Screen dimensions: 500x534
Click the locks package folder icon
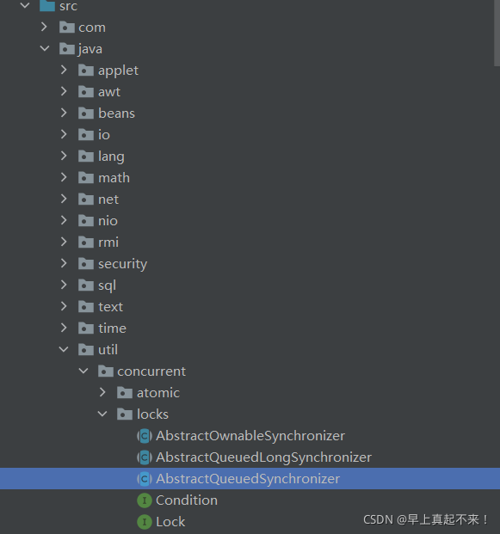click(125, 414)
